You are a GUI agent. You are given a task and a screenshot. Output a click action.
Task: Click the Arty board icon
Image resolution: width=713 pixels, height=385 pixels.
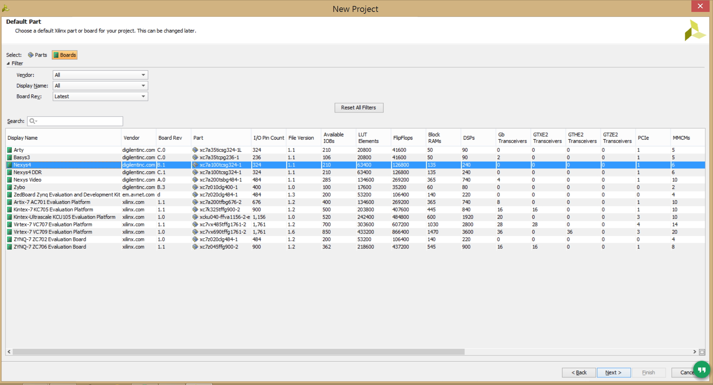(10, 150)
